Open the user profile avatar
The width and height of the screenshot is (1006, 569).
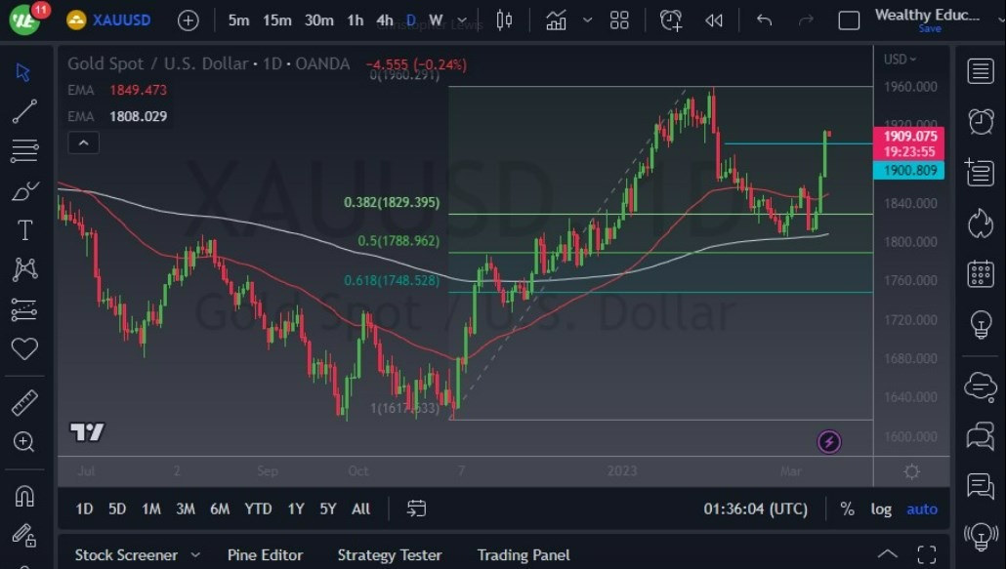point(23,20)
